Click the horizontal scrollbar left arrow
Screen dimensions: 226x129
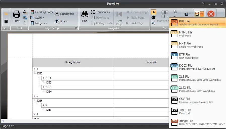point(3,121)
